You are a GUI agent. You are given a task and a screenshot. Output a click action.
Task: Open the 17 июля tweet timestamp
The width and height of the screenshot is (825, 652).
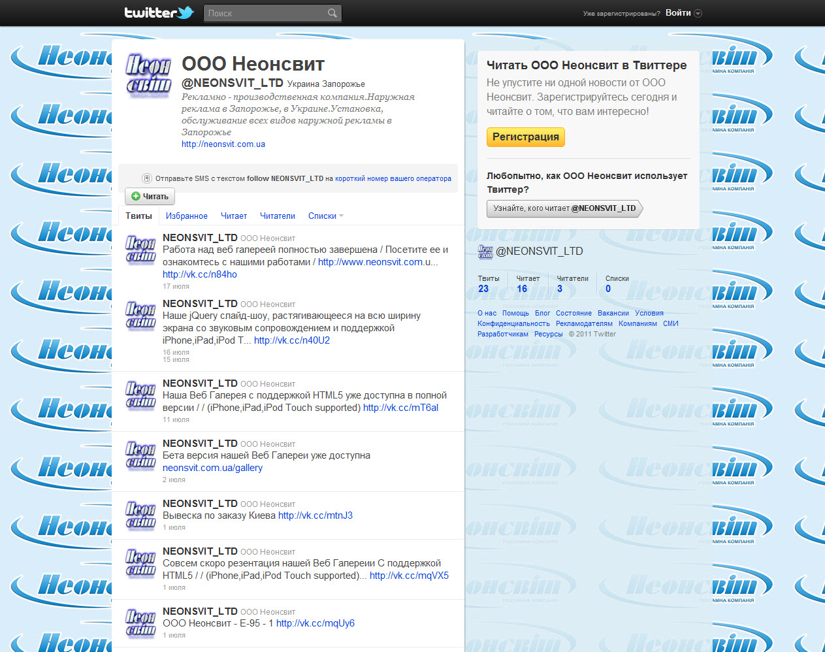coord(176,286)
